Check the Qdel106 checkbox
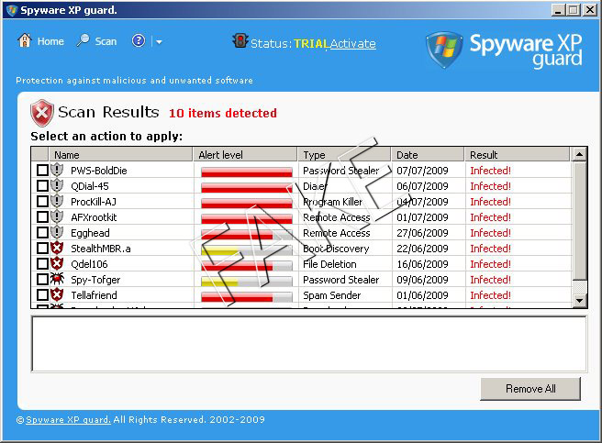The width and height of the screenshot is (602, 443). tap(42, 264)
